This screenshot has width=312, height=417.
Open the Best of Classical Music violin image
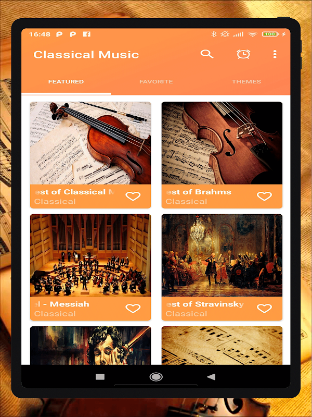tap(90, 143)
